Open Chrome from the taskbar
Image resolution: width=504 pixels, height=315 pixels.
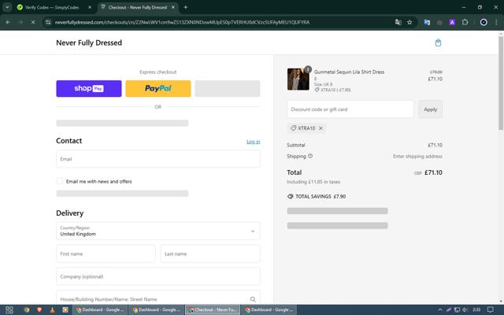27,309
